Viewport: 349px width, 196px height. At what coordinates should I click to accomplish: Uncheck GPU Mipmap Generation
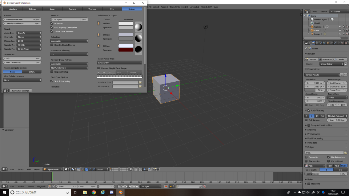point(52,27)
